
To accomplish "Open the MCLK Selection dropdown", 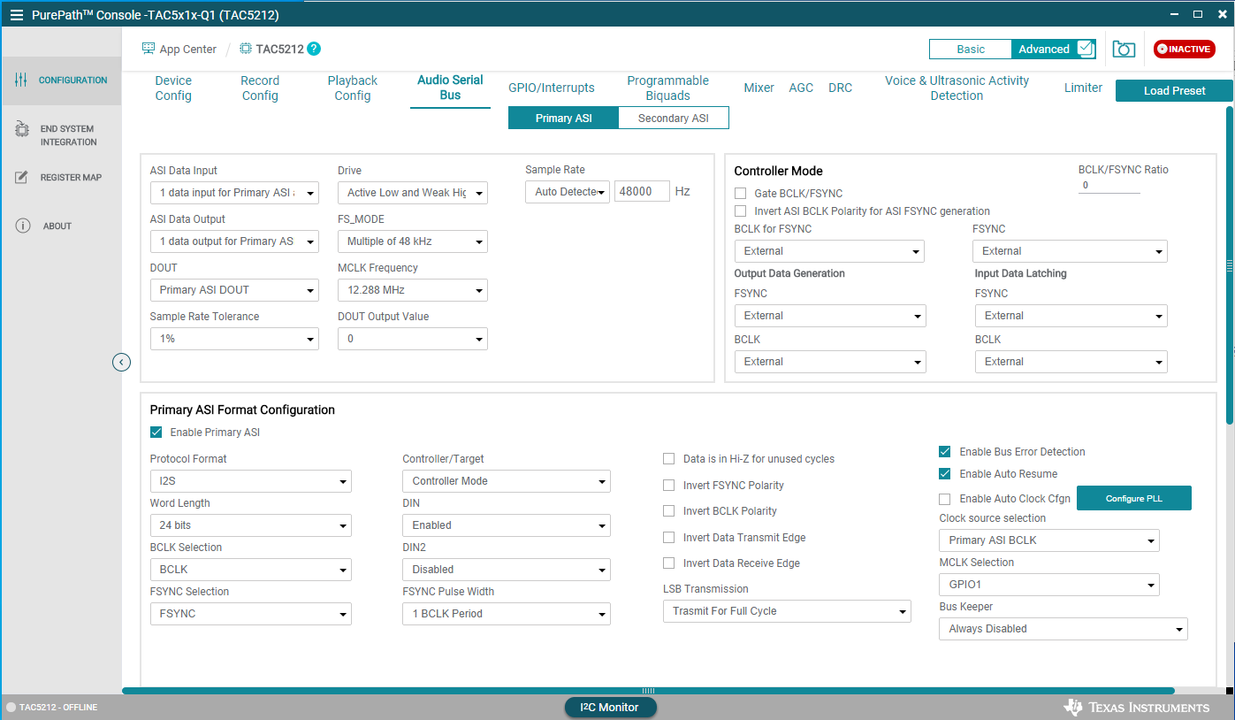I will click(1049, 585).
